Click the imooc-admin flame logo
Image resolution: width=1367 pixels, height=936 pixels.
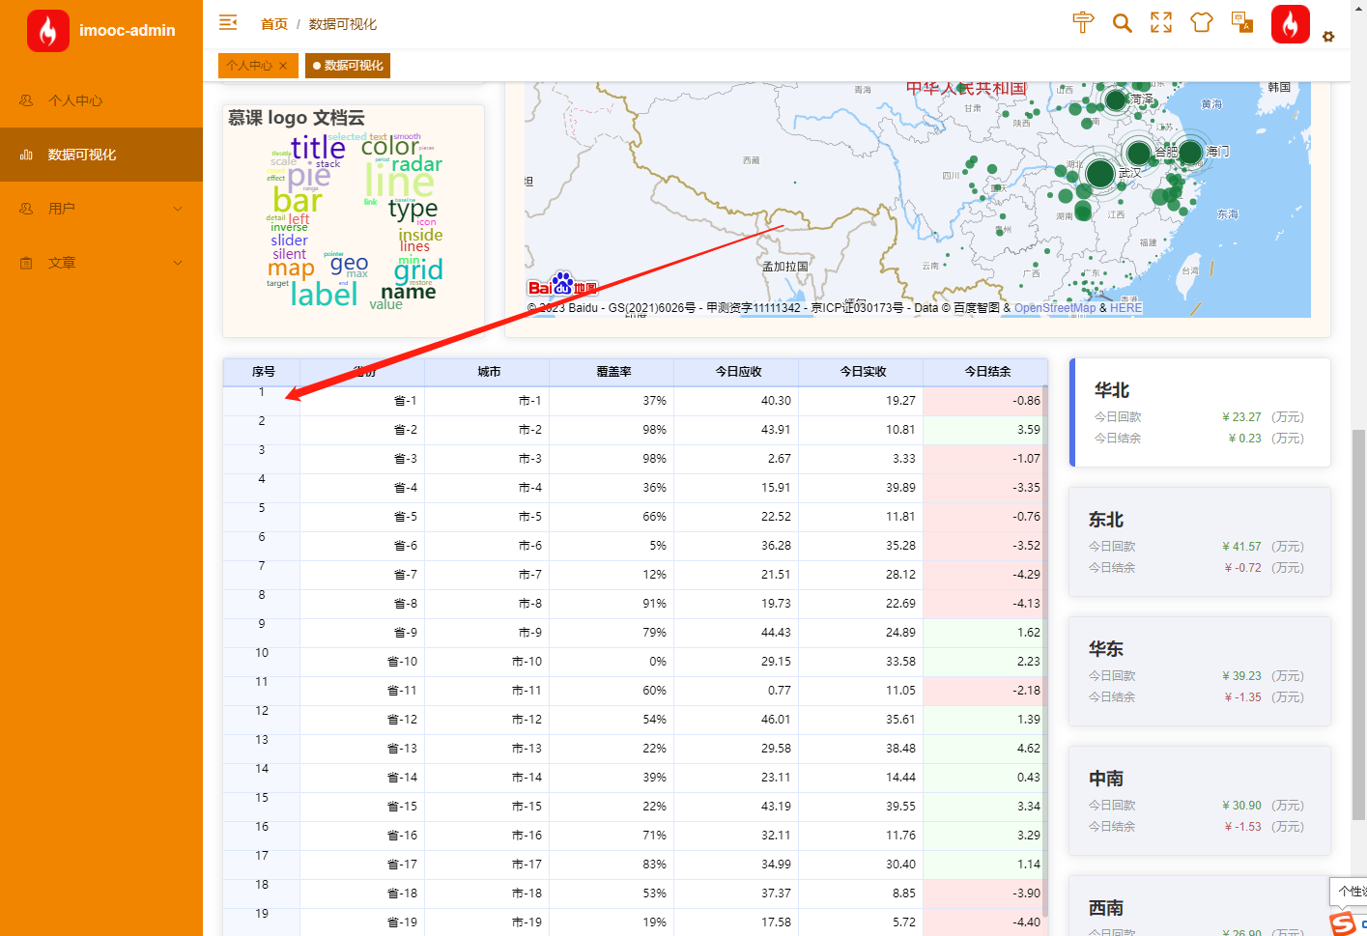[48, 31]
